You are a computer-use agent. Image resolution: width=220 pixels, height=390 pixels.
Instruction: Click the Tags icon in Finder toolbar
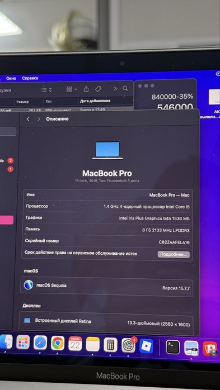98,89
